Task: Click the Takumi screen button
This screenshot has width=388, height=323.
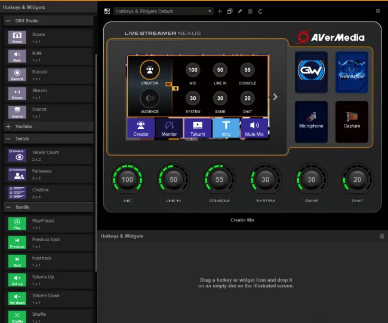Action: (x=198, y=128)
